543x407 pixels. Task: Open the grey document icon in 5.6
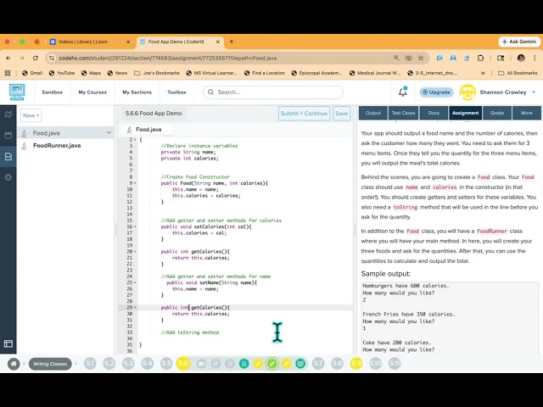pos(230,364)
